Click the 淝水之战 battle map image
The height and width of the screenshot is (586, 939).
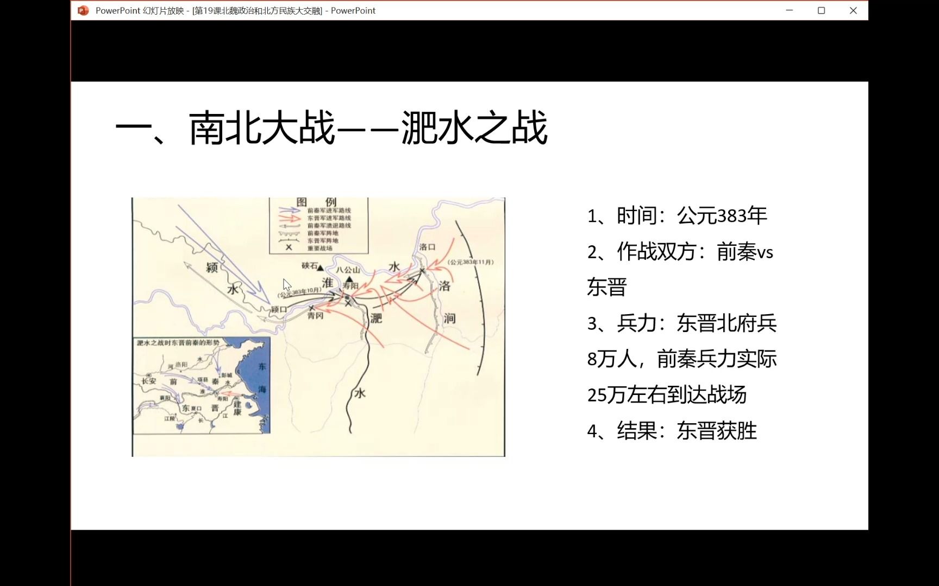click(318, 327)
